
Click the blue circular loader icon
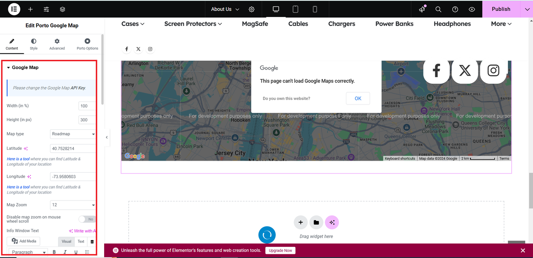tap(267, 235)
